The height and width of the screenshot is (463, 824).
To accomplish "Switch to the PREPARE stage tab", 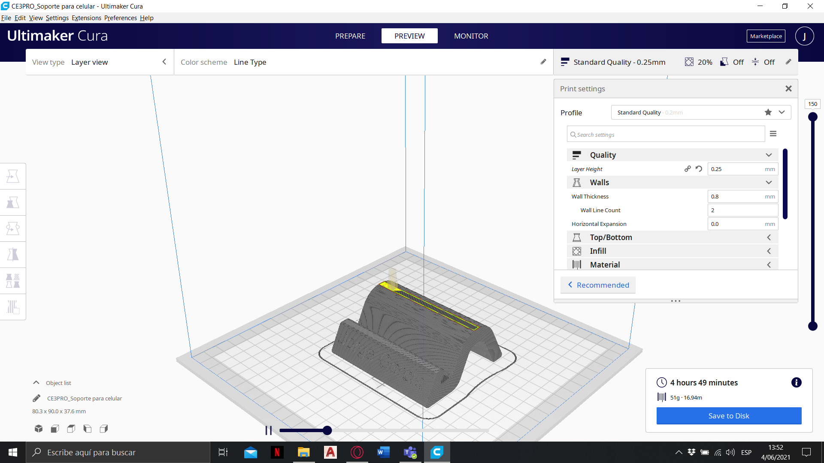I will pyautogui.click(x=350, y=36).
